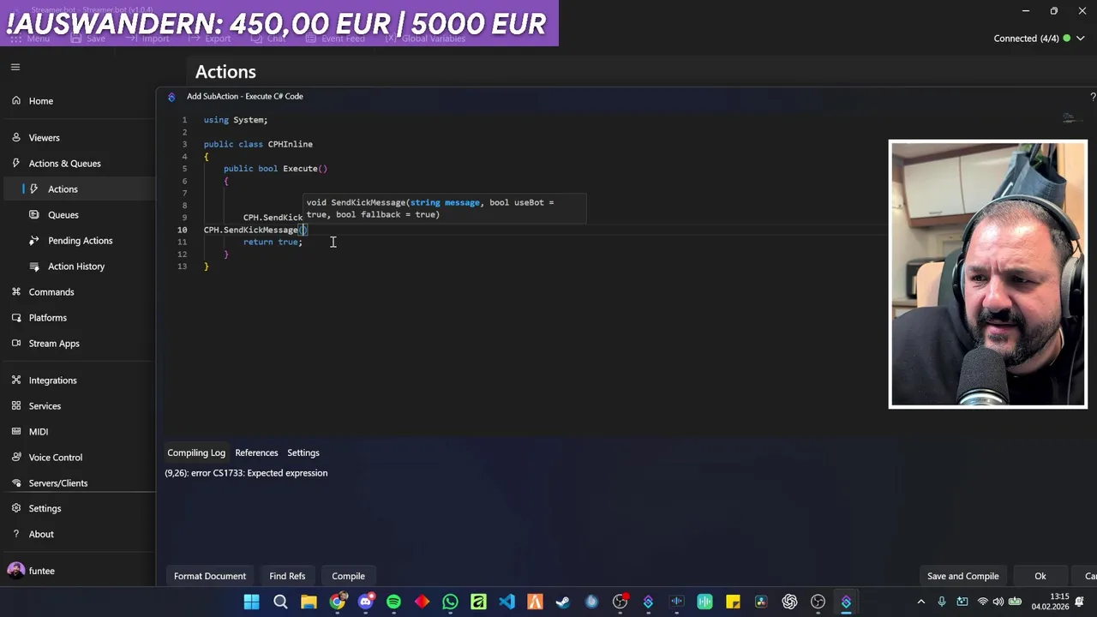The image size is (1097, 617).
Task: Show hidden system tray icons
Action: point(921,602)
